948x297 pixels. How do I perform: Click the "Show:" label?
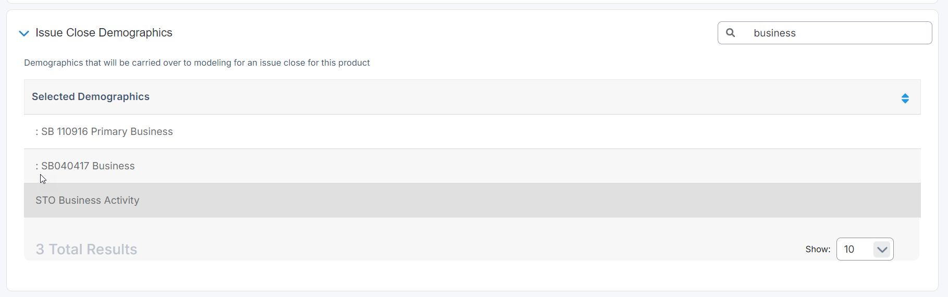tap(818, 250)
